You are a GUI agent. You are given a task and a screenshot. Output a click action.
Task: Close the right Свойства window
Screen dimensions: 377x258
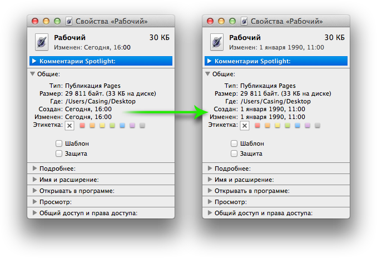click(x=210, y=21)
